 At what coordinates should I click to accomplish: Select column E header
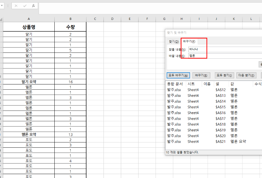click(x=130, y=19)
